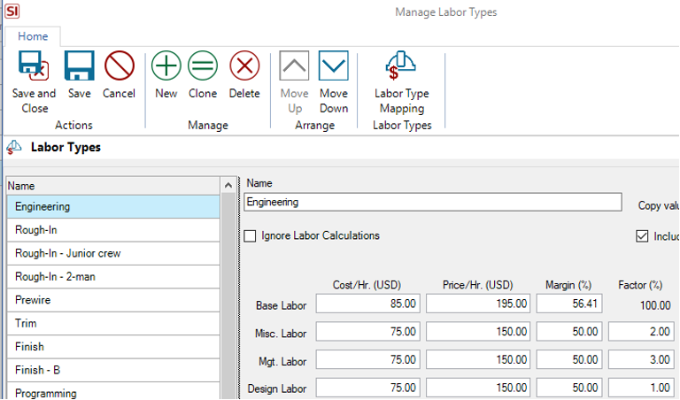Select the Programming labor type
The width and height of the screenshot is (680, 400).
[113, 392]
